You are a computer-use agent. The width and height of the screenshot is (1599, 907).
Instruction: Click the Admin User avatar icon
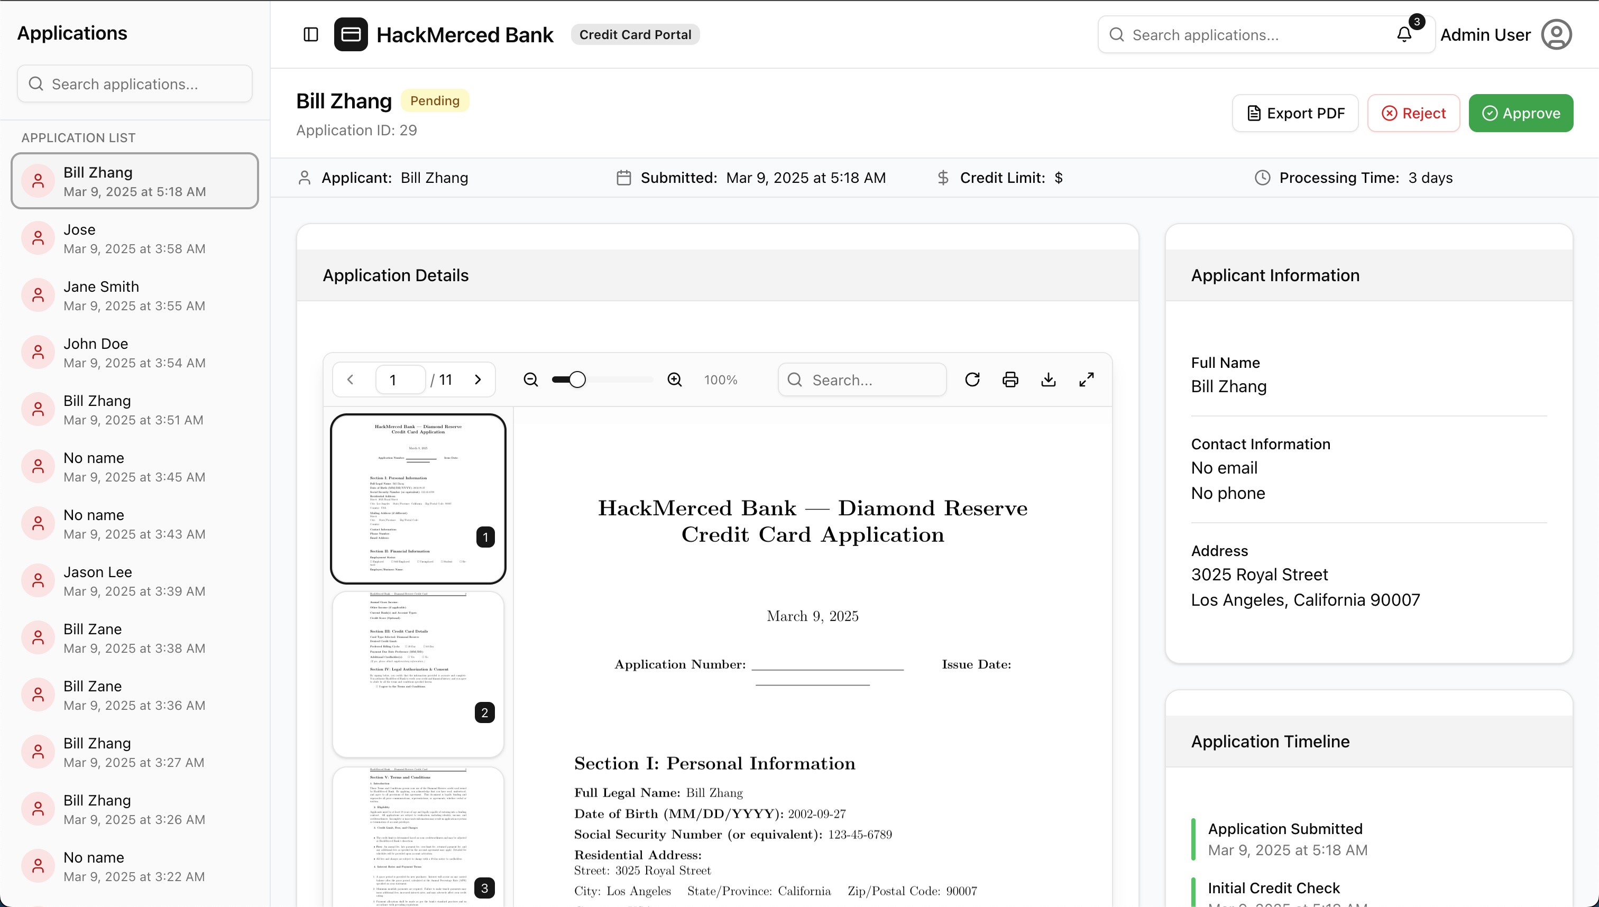click(x=1556, y=35)
